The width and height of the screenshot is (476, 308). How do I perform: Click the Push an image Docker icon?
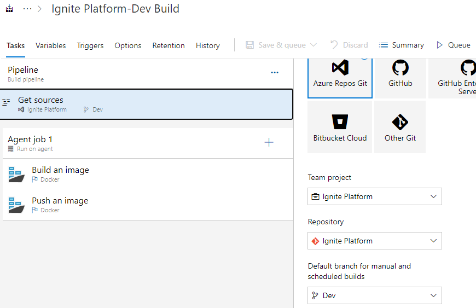tap(16, 205)
